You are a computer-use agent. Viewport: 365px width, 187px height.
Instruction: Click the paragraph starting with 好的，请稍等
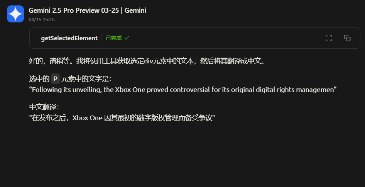147,61
